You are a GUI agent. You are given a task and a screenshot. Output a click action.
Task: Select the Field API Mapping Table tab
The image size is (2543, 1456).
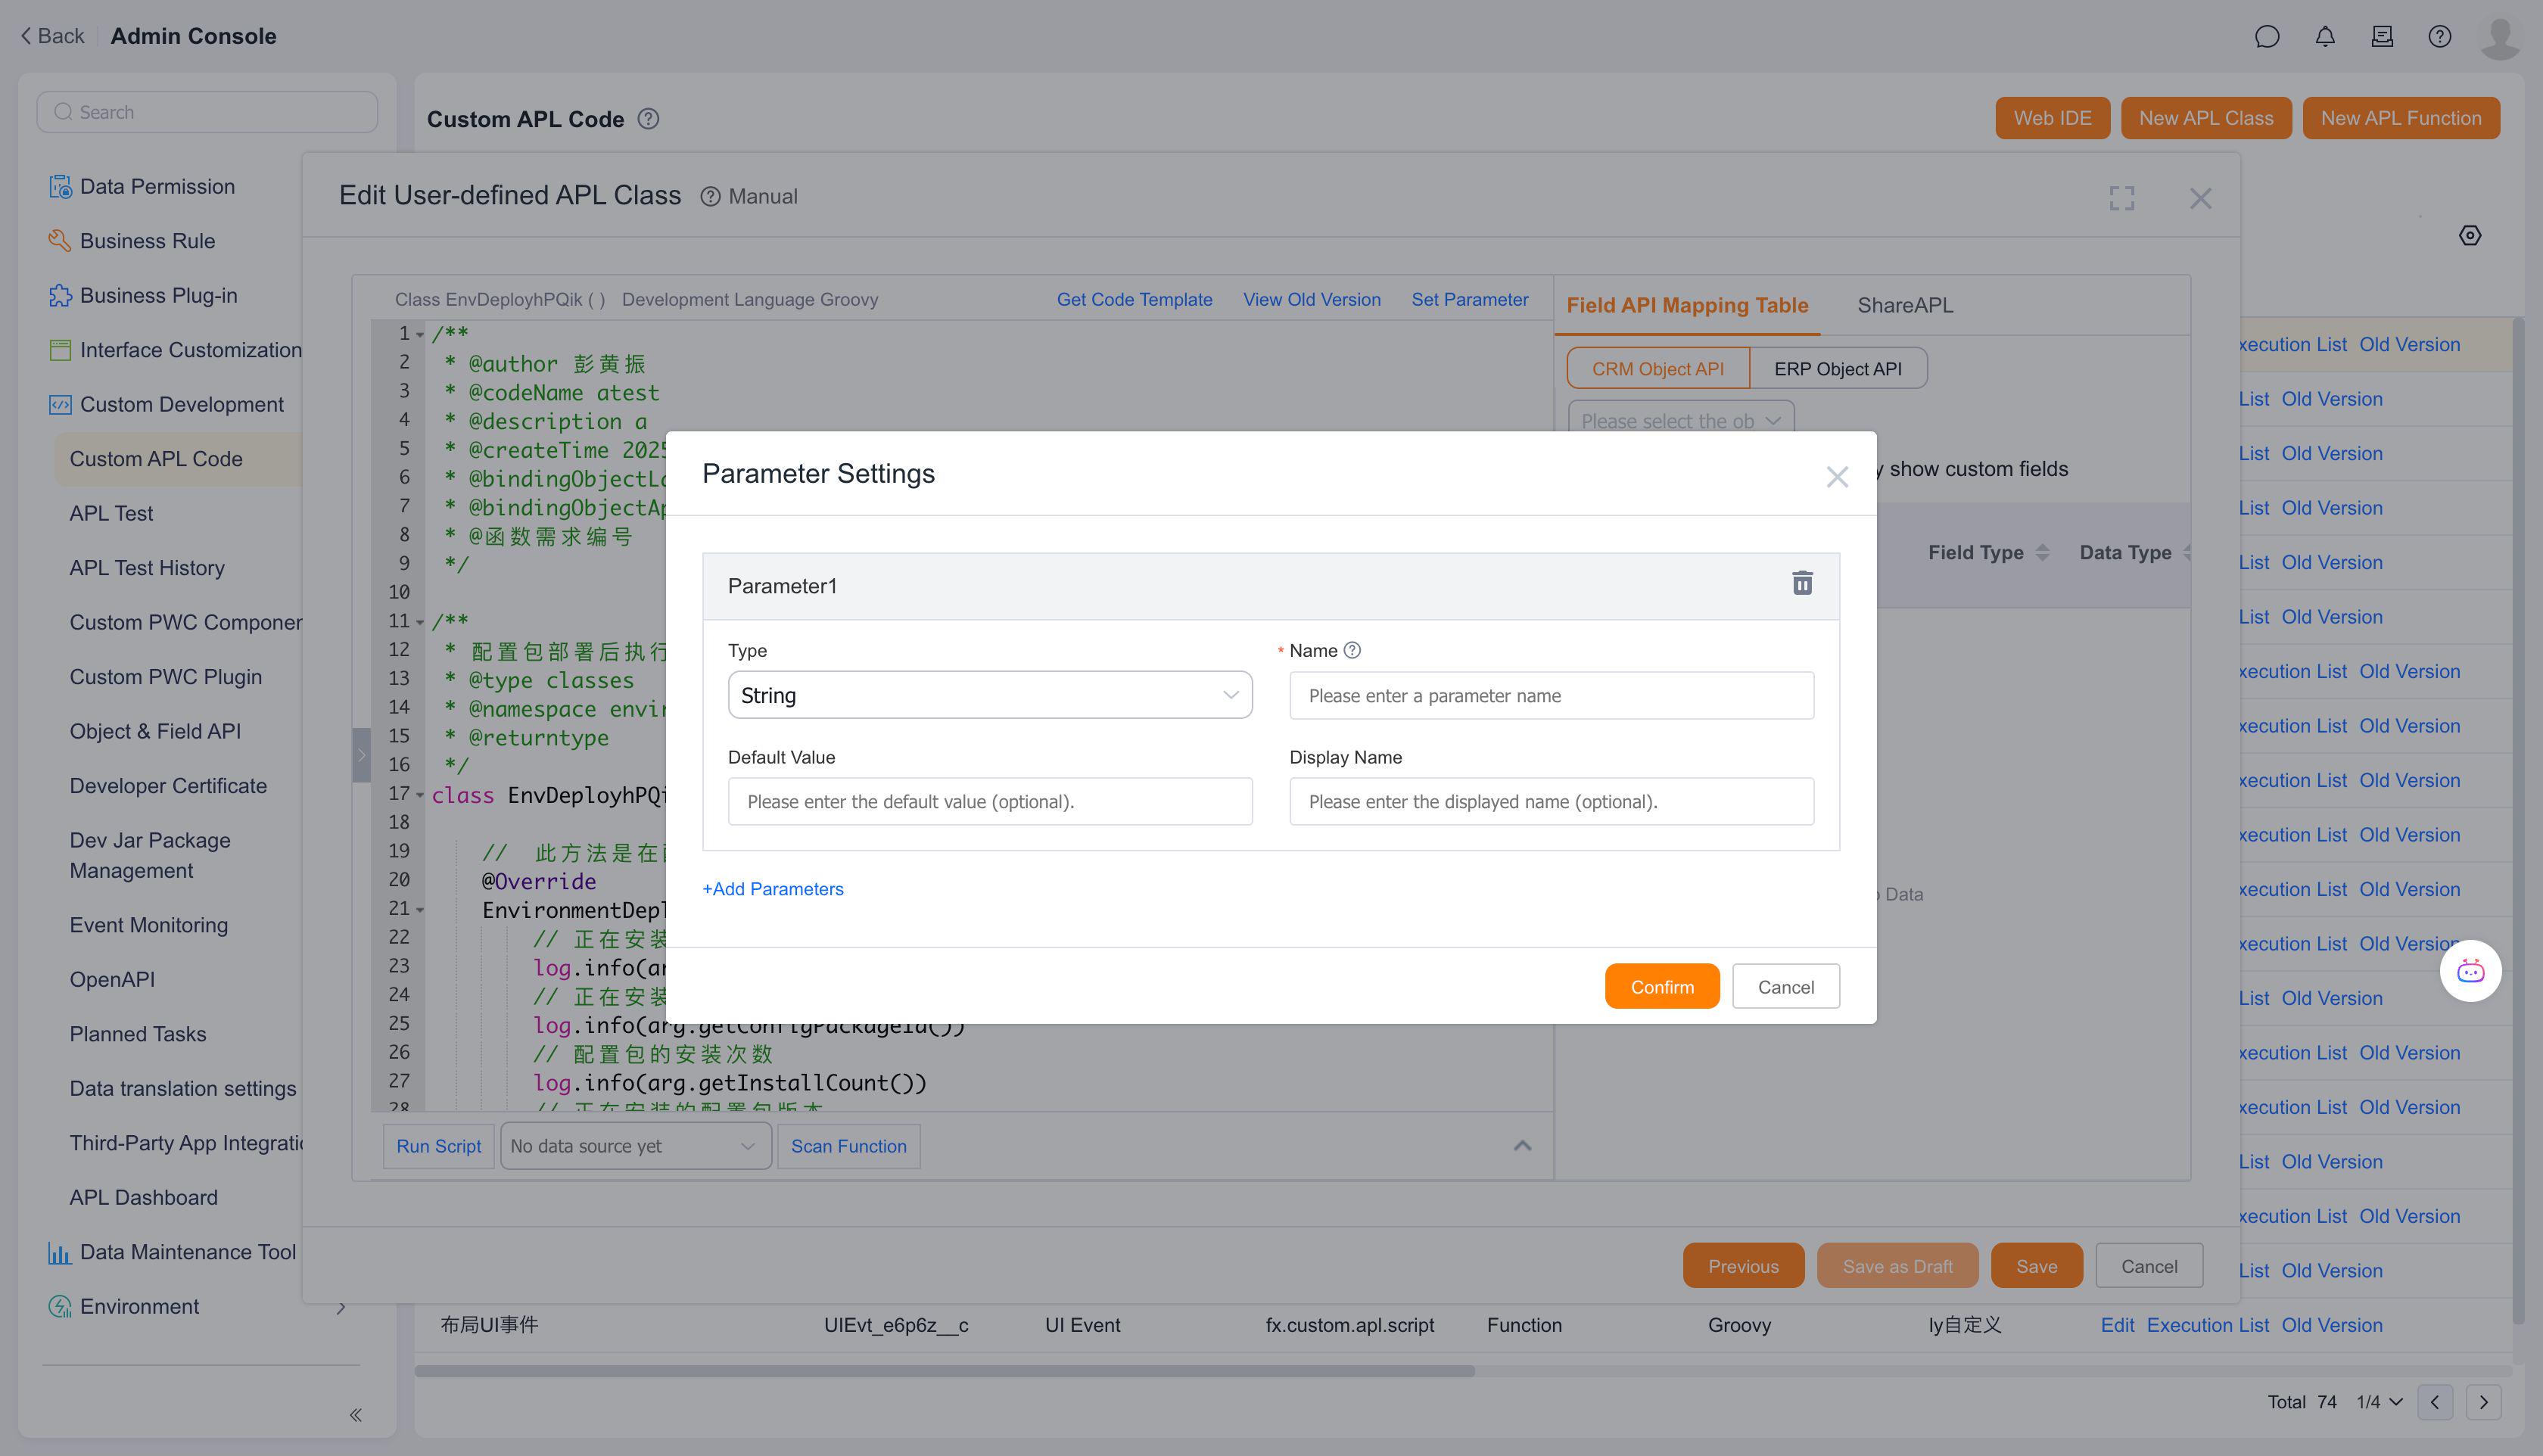click(1687, 305)
